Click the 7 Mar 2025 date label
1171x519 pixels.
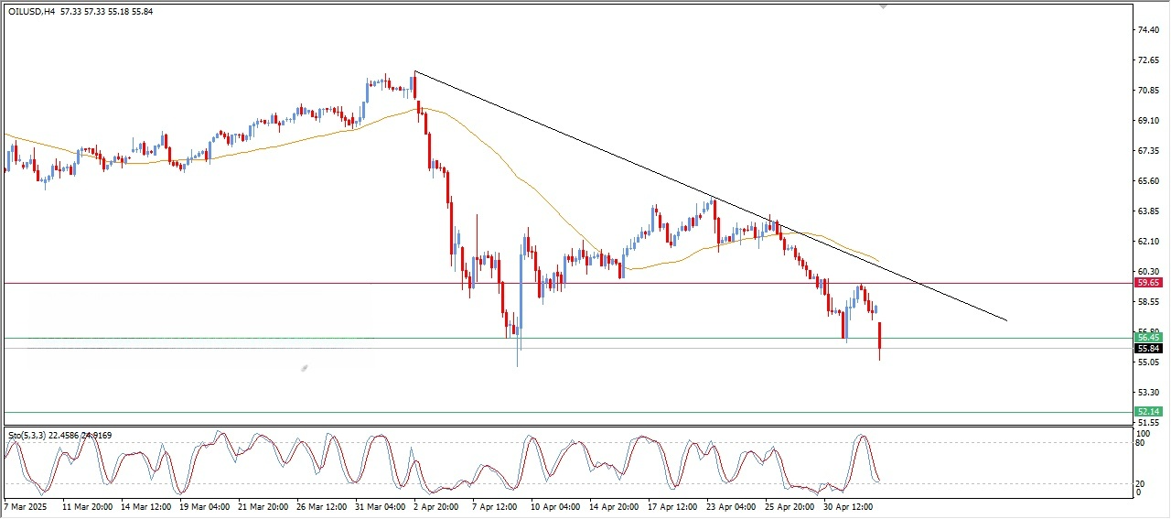26,506
